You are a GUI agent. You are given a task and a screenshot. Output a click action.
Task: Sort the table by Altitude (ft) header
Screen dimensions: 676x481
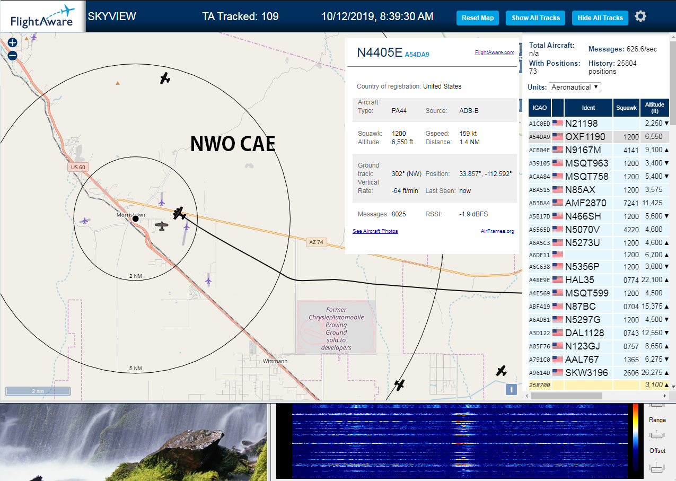pos(655,108)
